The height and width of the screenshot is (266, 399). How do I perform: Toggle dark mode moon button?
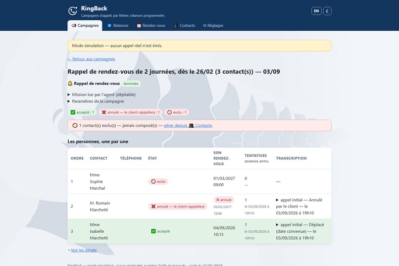coord(327,11)
